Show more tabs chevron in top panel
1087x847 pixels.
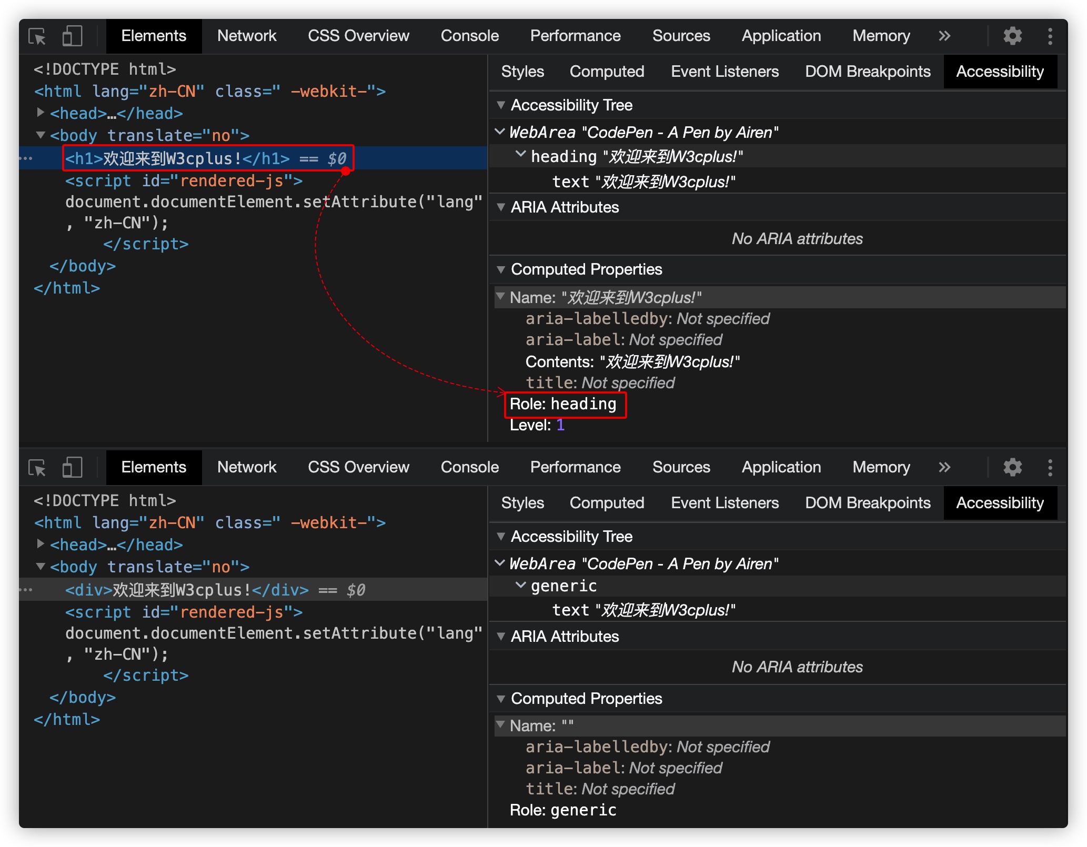click(x=944, y=36)
